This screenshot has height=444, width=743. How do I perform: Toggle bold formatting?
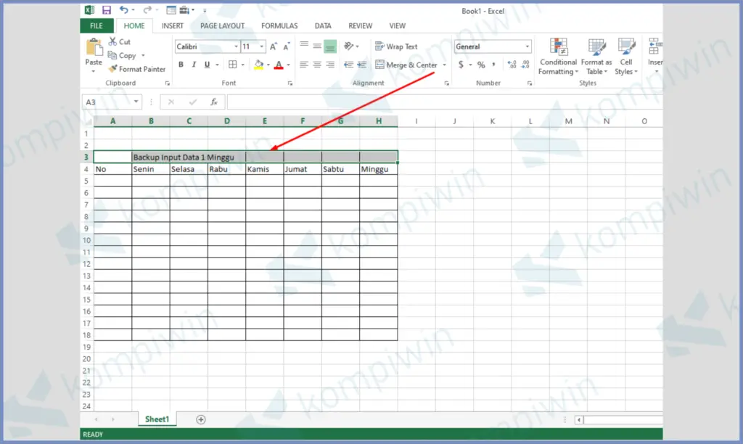pos(180,65)
